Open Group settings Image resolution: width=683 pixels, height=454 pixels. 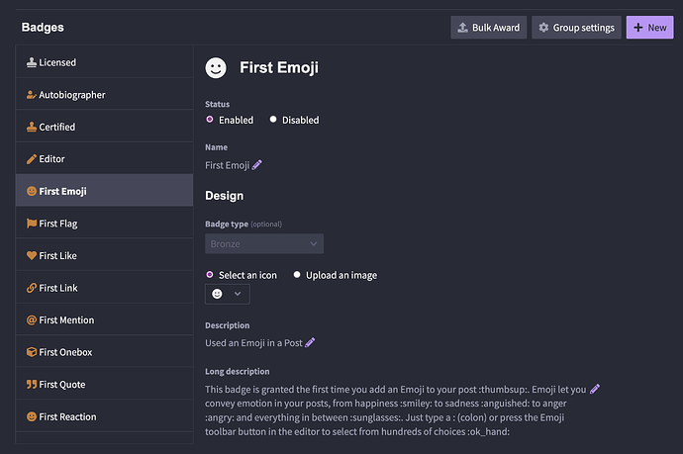[576, 28]
